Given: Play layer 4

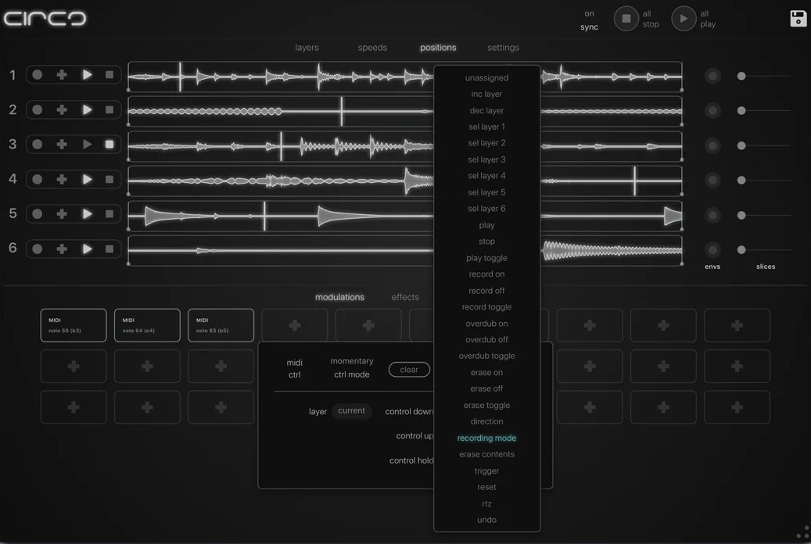Looking at the screenshot, I should 87,180.
